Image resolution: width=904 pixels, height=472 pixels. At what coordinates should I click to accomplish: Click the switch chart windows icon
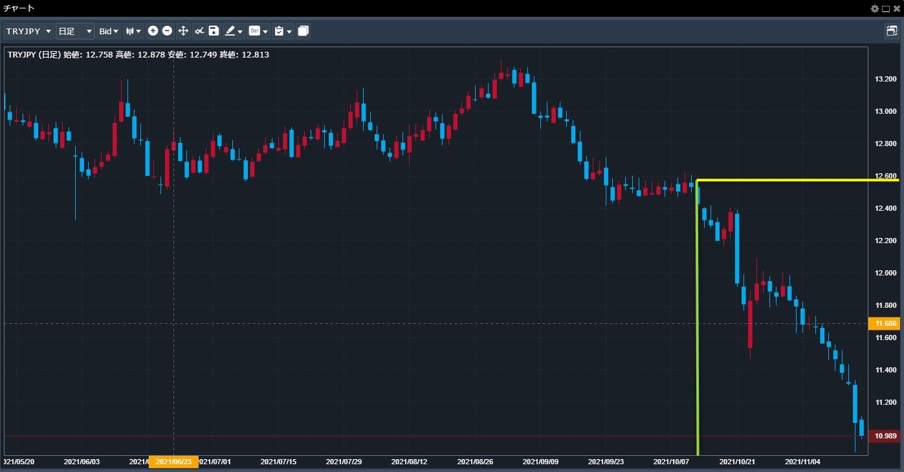tap(892, 31)
